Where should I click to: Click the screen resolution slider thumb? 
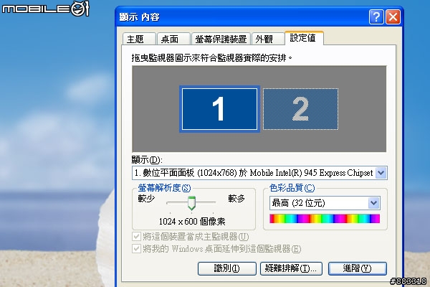click(x=191, y=203)
